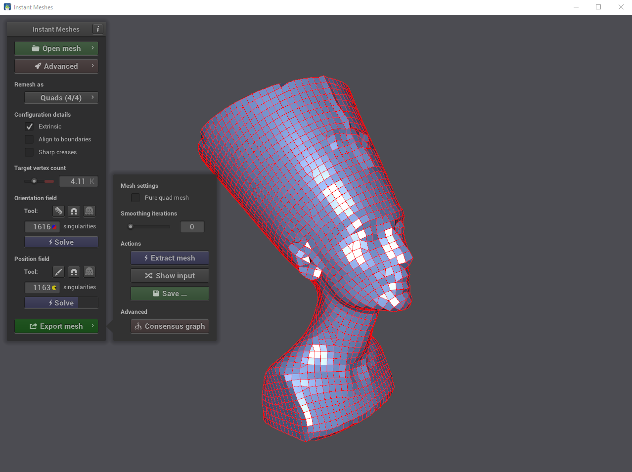
Task: Maximize the Instant Meshes window
Action: coord(598,7)
